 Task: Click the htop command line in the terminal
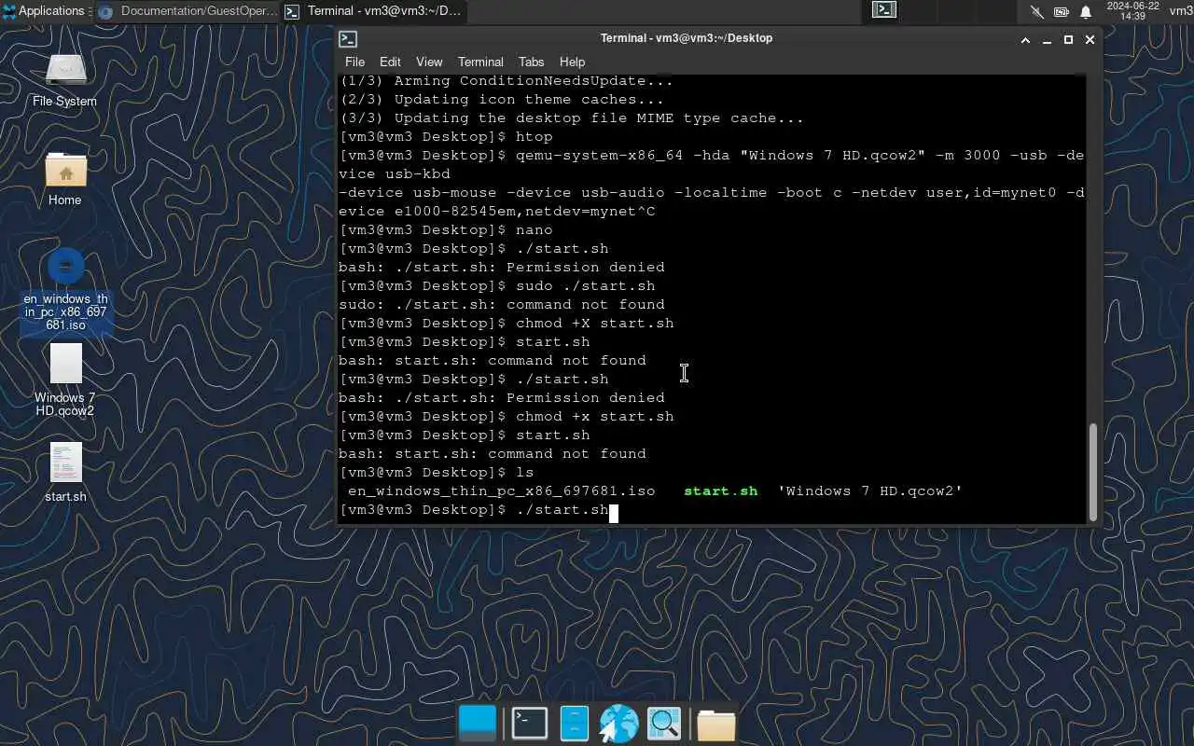(446, 136)
